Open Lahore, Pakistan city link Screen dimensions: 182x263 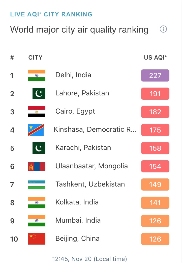[x=82, y=93]
